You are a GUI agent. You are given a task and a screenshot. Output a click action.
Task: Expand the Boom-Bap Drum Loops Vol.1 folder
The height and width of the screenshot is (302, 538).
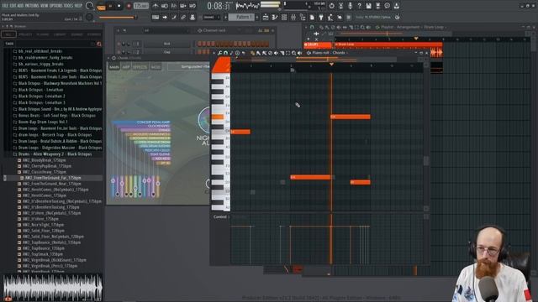43,122
